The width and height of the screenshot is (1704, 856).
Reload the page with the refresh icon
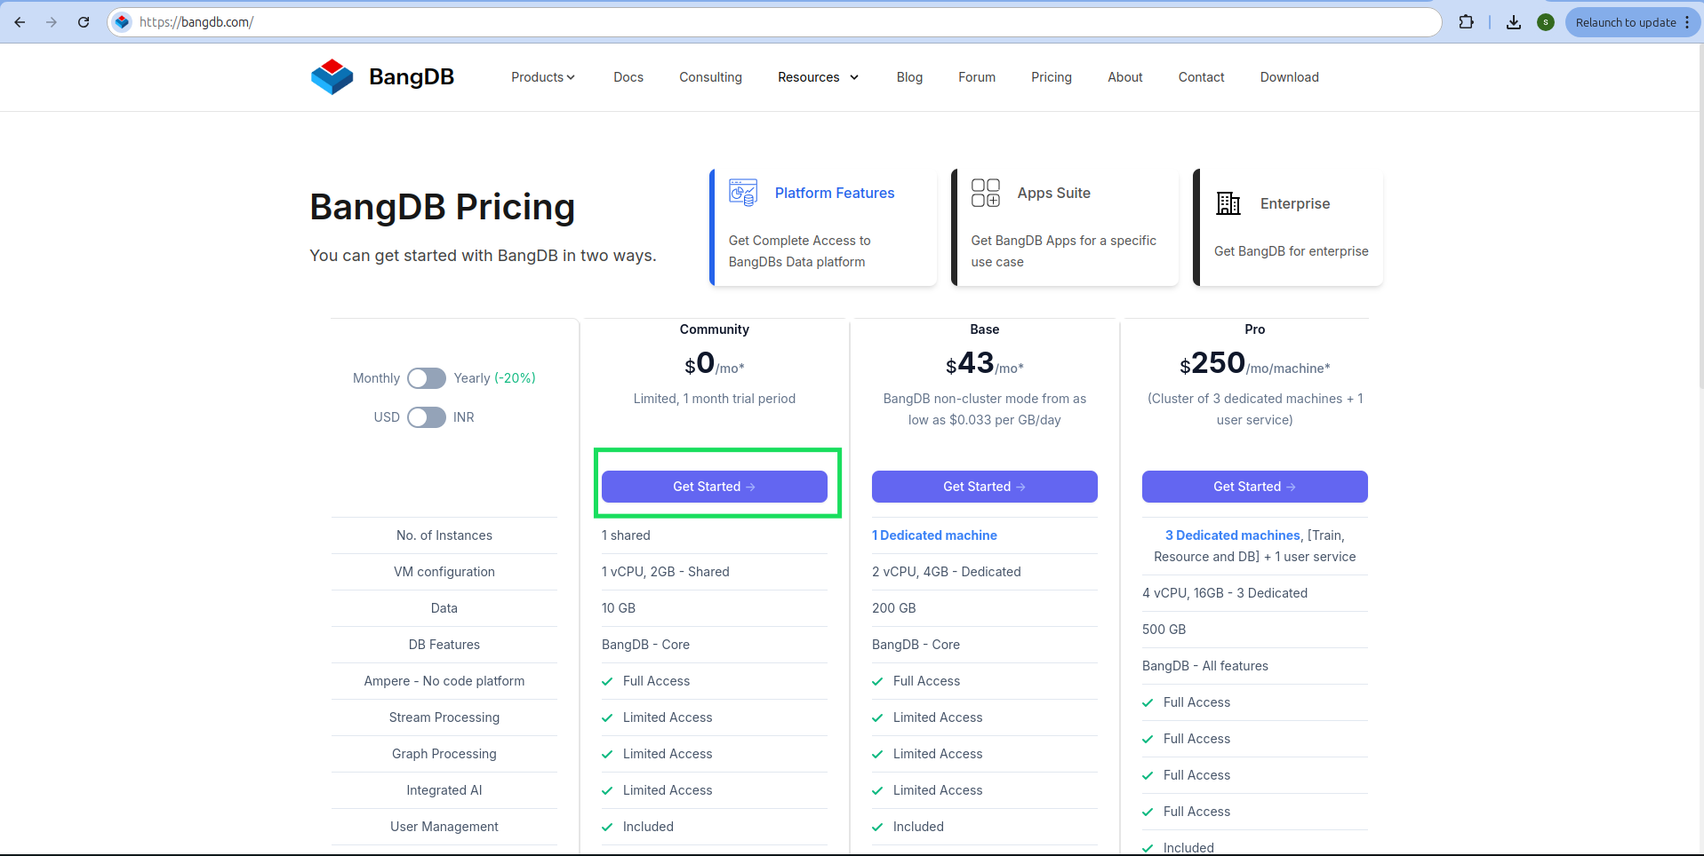pos(84,22)
